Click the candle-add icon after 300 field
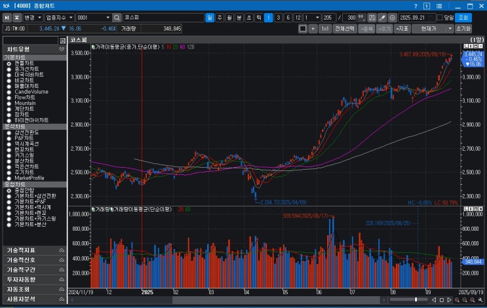This screenshot has height=308, width=487. (362, 18)
